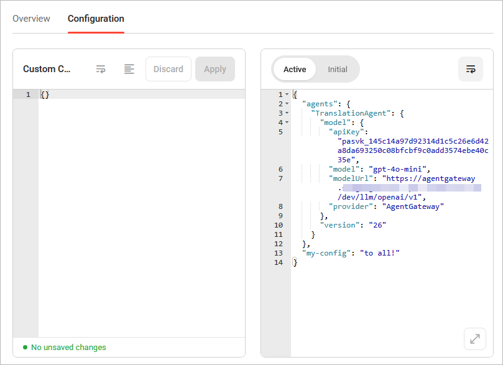Collapse the "model" object fold arrow

(x=287, y=122)
